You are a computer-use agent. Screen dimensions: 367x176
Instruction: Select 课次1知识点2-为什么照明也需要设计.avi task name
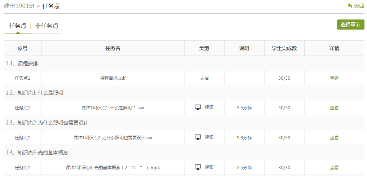(x=113, y=138)
